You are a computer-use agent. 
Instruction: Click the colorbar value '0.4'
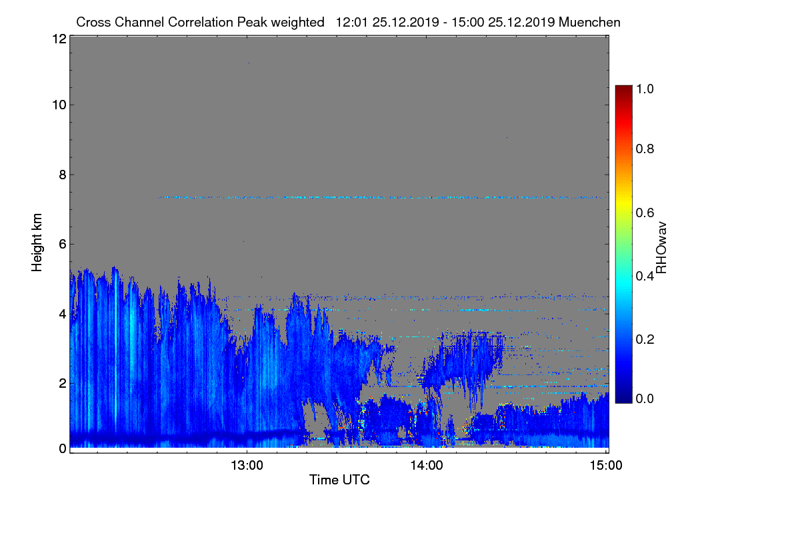coord(645,276)
